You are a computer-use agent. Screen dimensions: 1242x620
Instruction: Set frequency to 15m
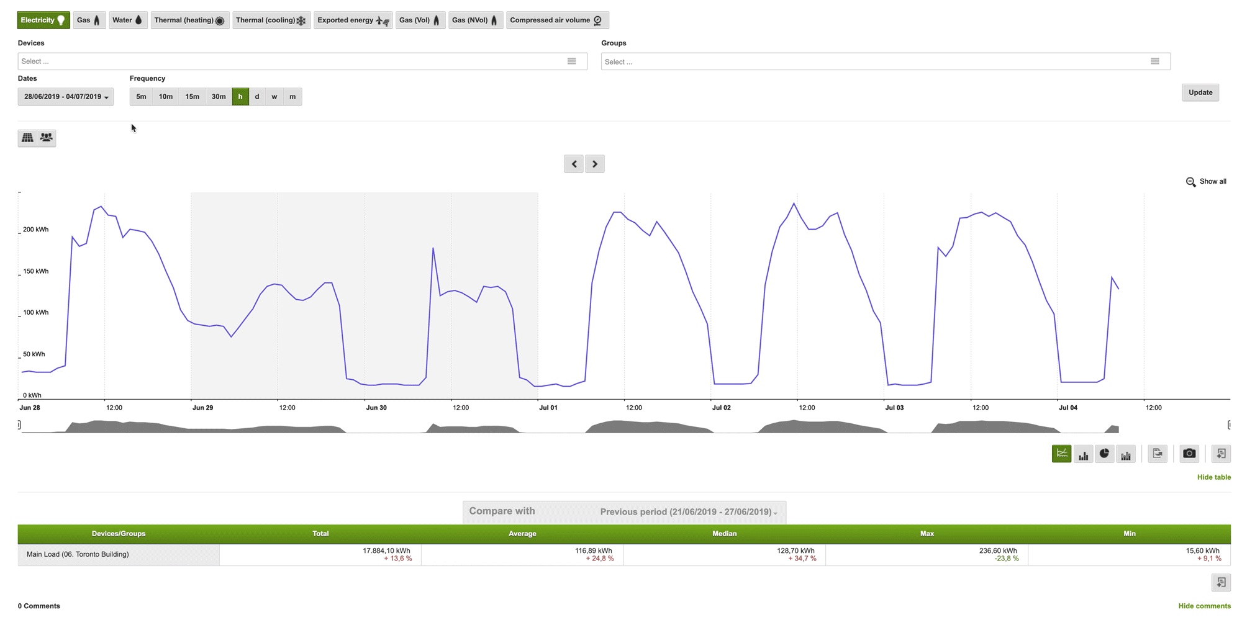[x=193, y=97]
